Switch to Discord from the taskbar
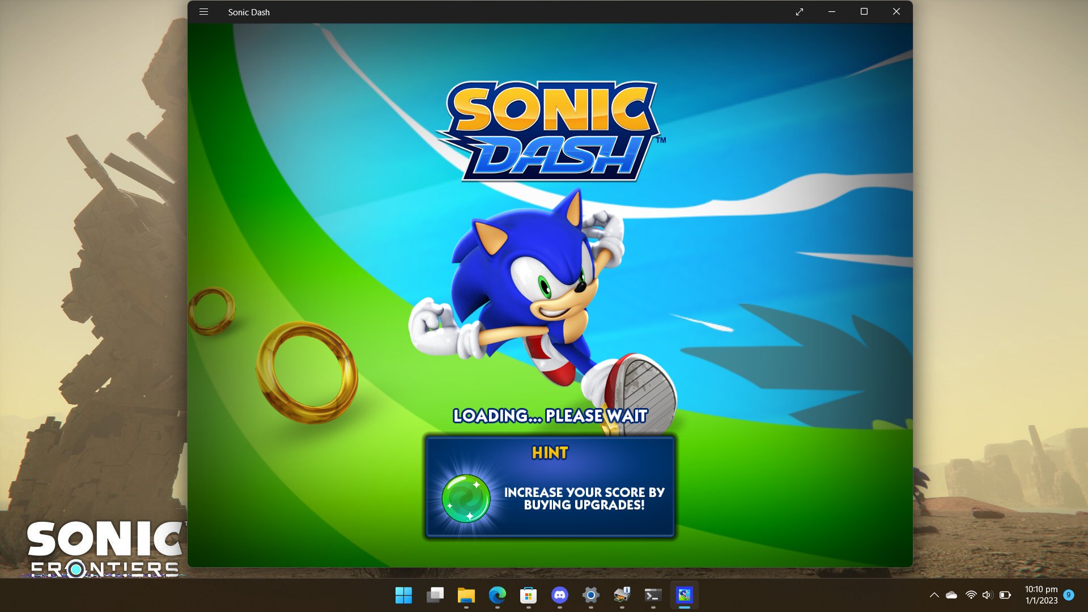The height and width of the screenshot is (612, 1088). [560, 595]
